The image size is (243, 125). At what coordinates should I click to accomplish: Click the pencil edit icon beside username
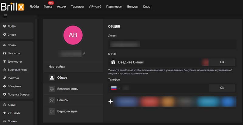coord(84,54)
